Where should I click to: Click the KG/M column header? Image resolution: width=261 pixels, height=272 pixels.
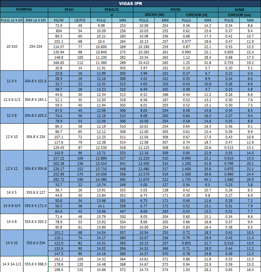click(59, 20)
